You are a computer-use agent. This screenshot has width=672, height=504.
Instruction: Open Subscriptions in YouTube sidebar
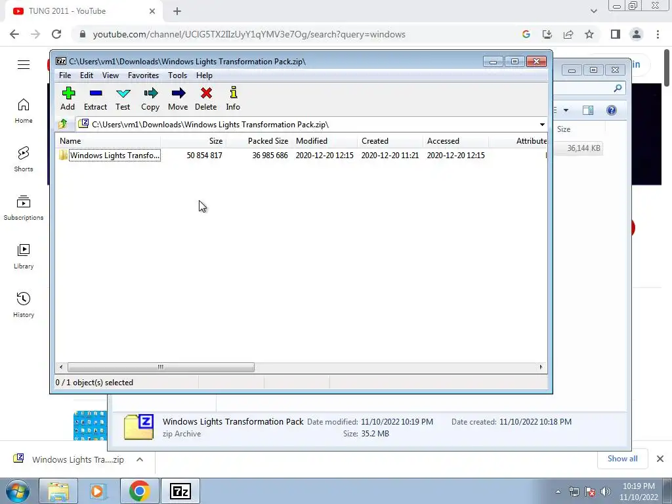point(24,208)
